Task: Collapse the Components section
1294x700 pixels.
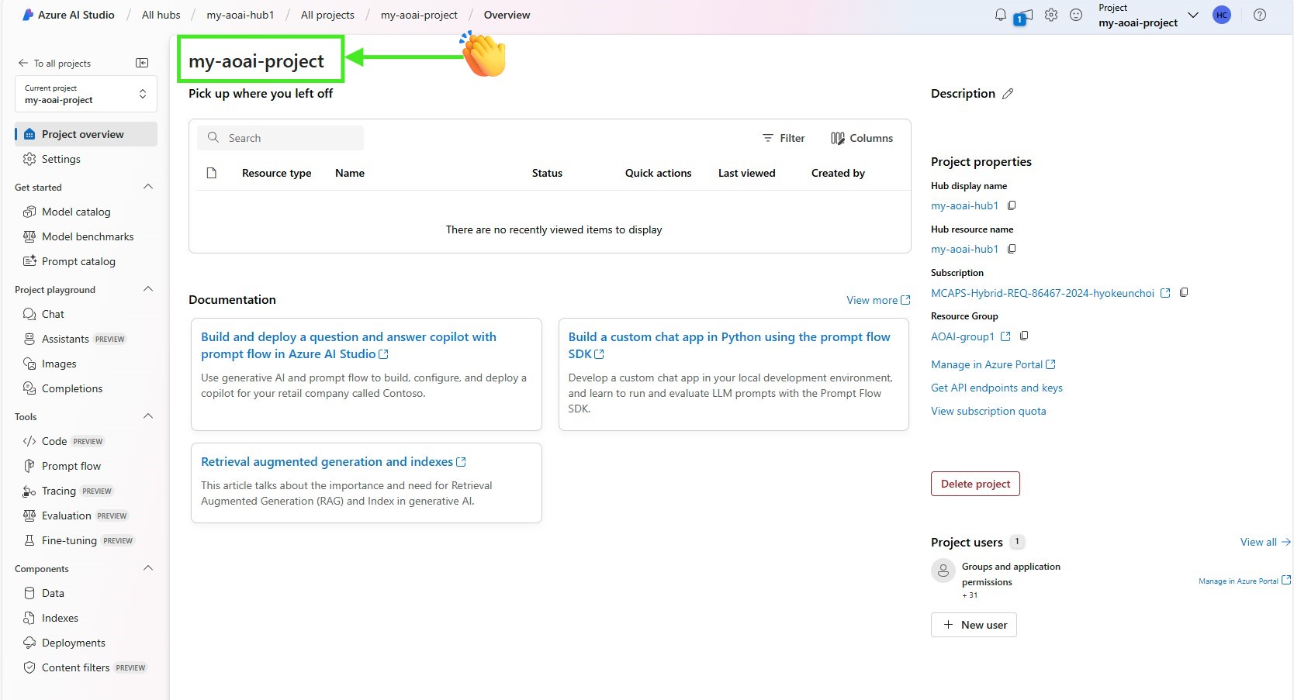Action: pos(148,568)
